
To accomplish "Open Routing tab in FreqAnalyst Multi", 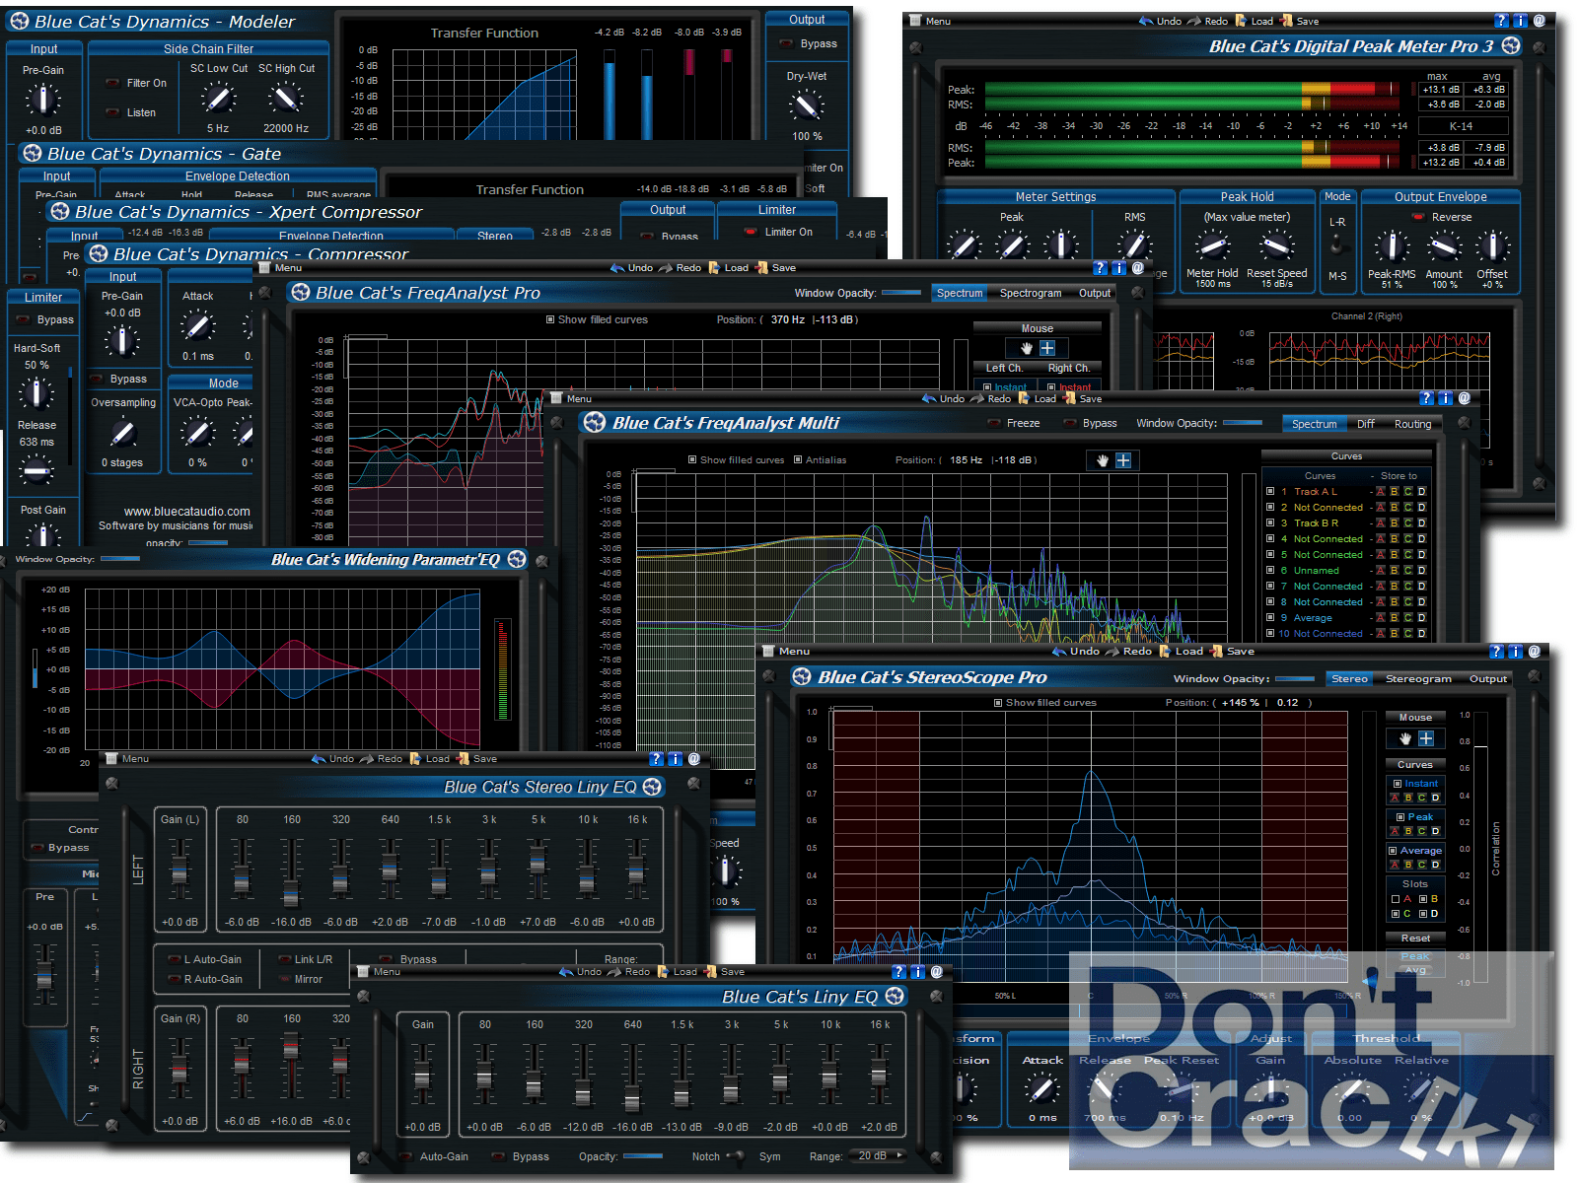I will tap(1412, 424).
